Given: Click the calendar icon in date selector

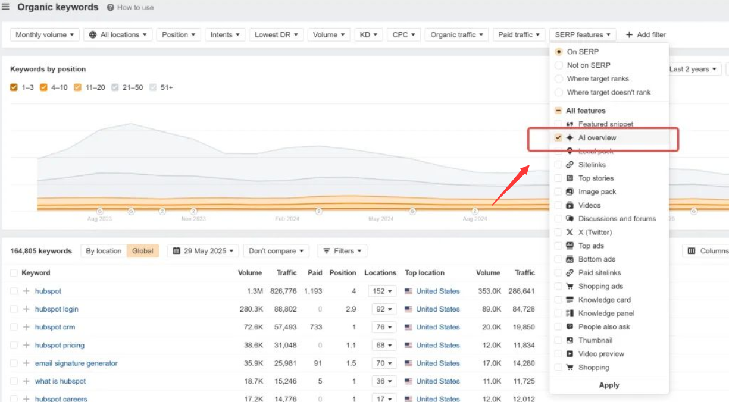Looking at the screenshot, I should [177, 251].
